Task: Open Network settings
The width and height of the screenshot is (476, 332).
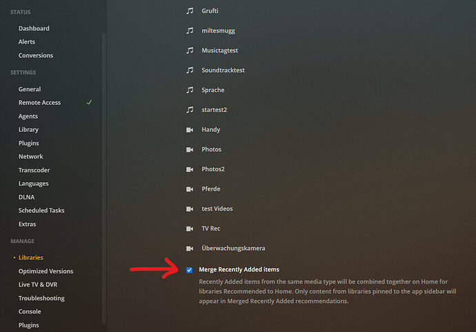Action: 30,157
